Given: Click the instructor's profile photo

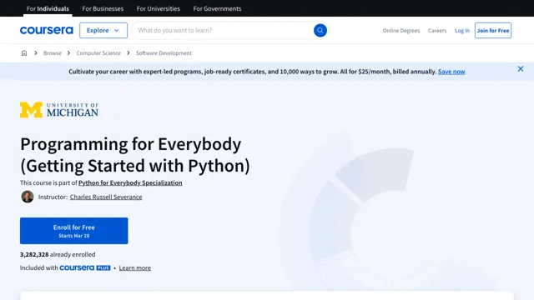Looking at the screenshot, I should pos(28,197).
